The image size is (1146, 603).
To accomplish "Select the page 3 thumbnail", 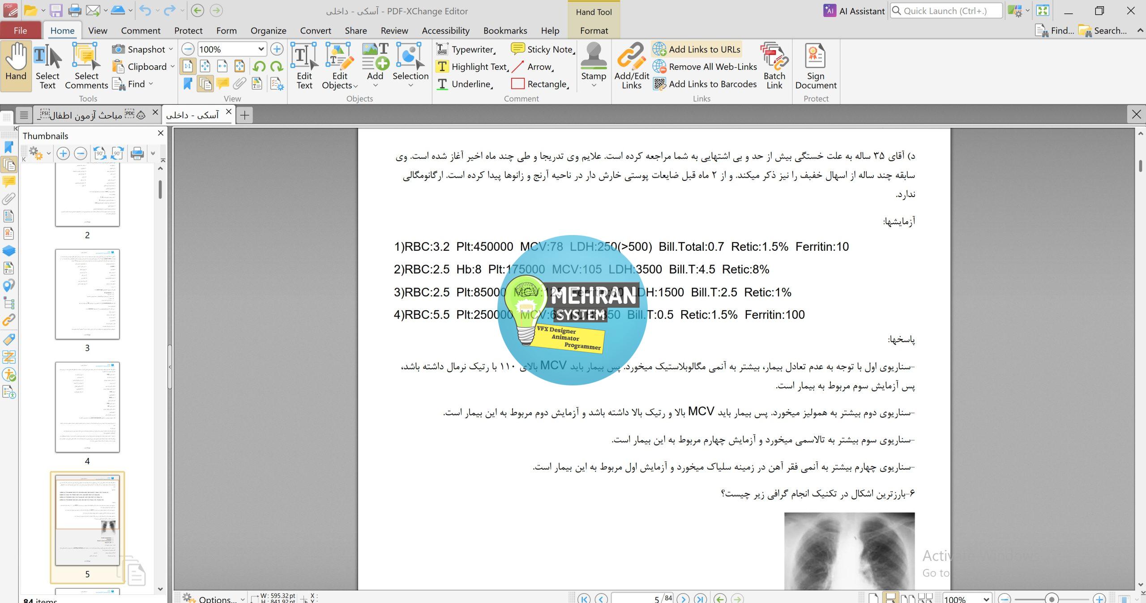I will pyautogui.click(x=87, y=294).
